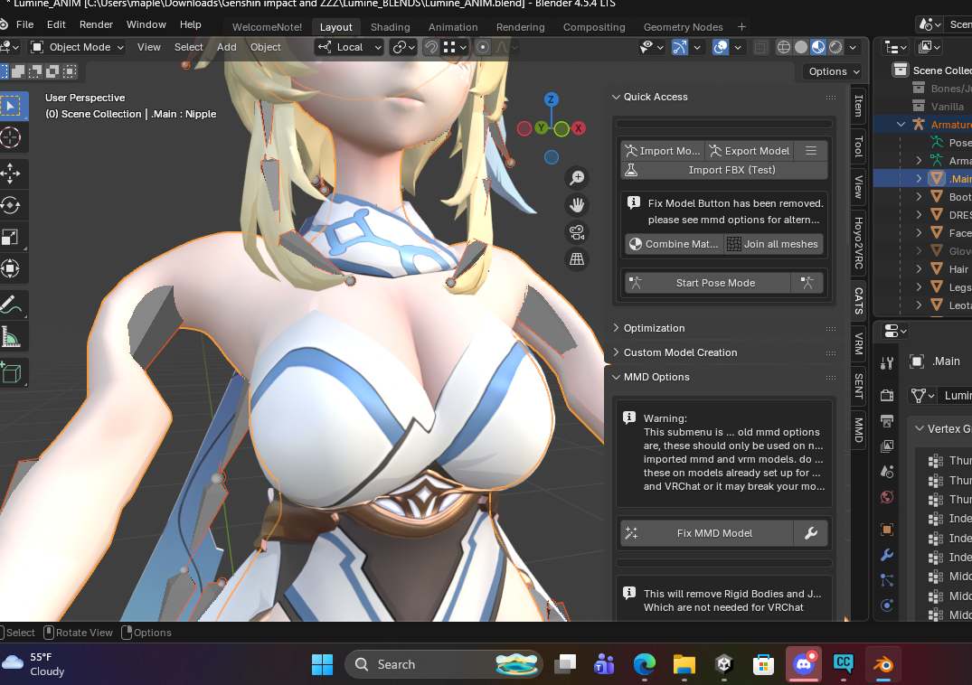The height and width of the screenshot is (685, 972).
Task: Toggle Show Overlays in viewport header
Action: coord(721,47)
